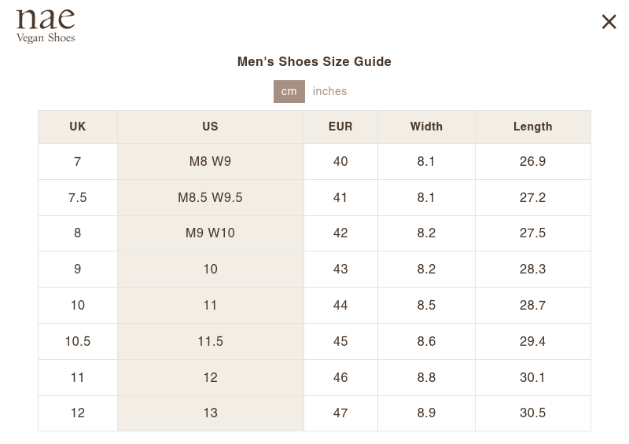Select the M8 W9 US size cell

click(210, 162)
